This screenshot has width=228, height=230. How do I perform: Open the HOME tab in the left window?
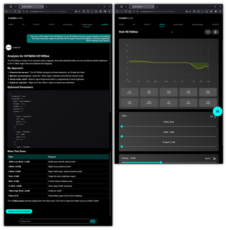pos(11,24)
